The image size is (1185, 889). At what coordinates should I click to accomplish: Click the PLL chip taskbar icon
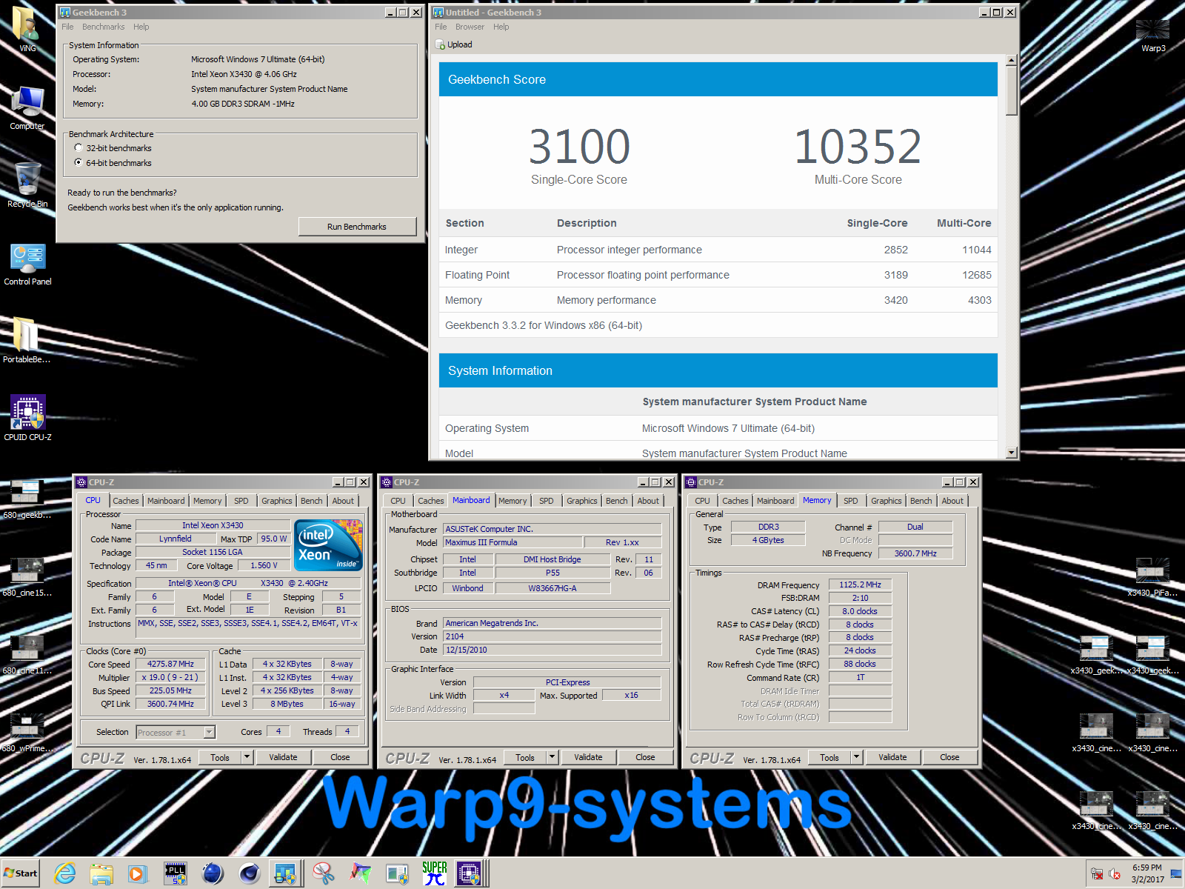click(176, 874)
